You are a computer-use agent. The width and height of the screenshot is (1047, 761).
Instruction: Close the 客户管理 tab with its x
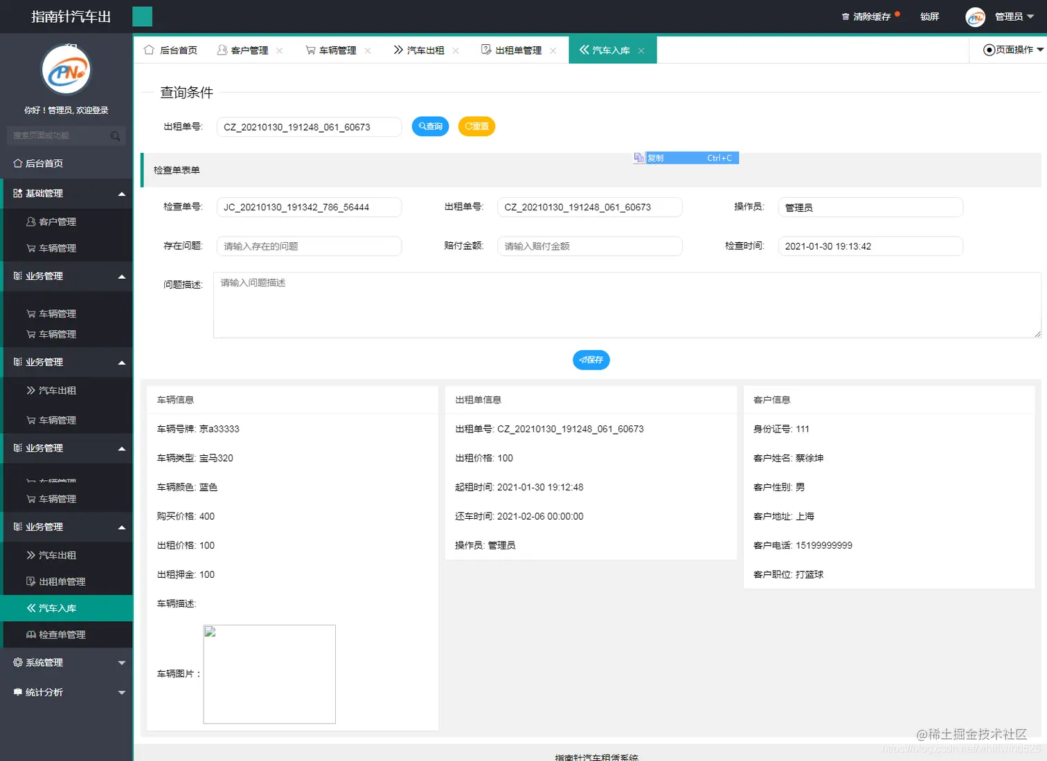coord(280,51)
